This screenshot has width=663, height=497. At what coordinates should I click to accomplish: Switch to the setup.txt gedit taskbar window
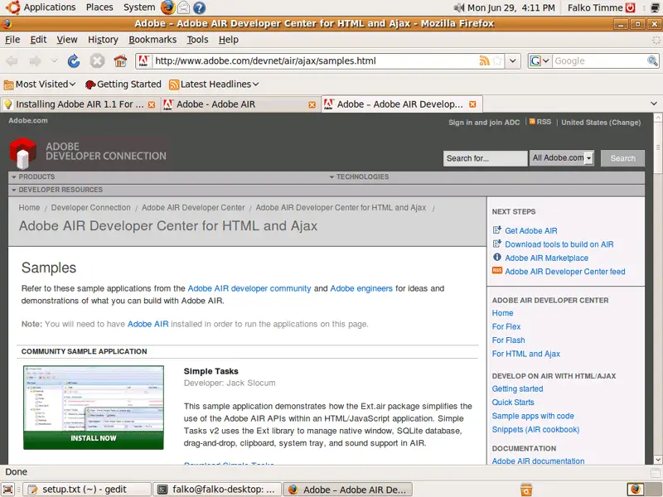(x=87, y=490)
